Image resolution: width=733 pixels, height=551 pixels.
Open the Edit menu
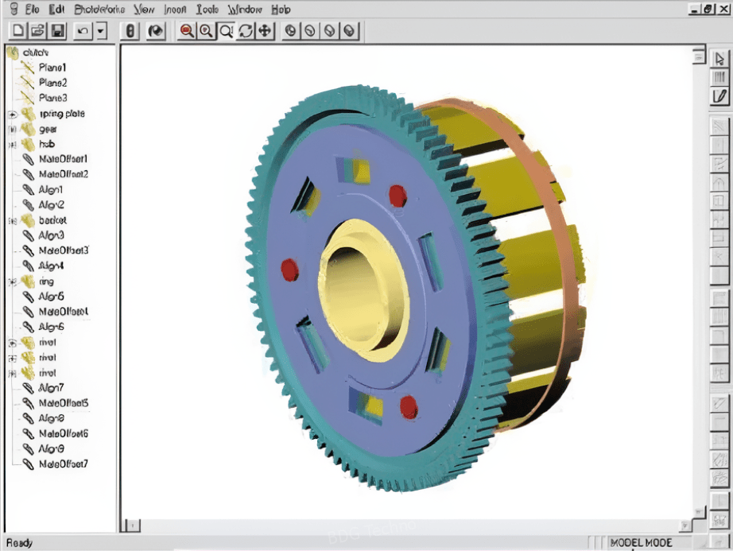coord(56,9)
